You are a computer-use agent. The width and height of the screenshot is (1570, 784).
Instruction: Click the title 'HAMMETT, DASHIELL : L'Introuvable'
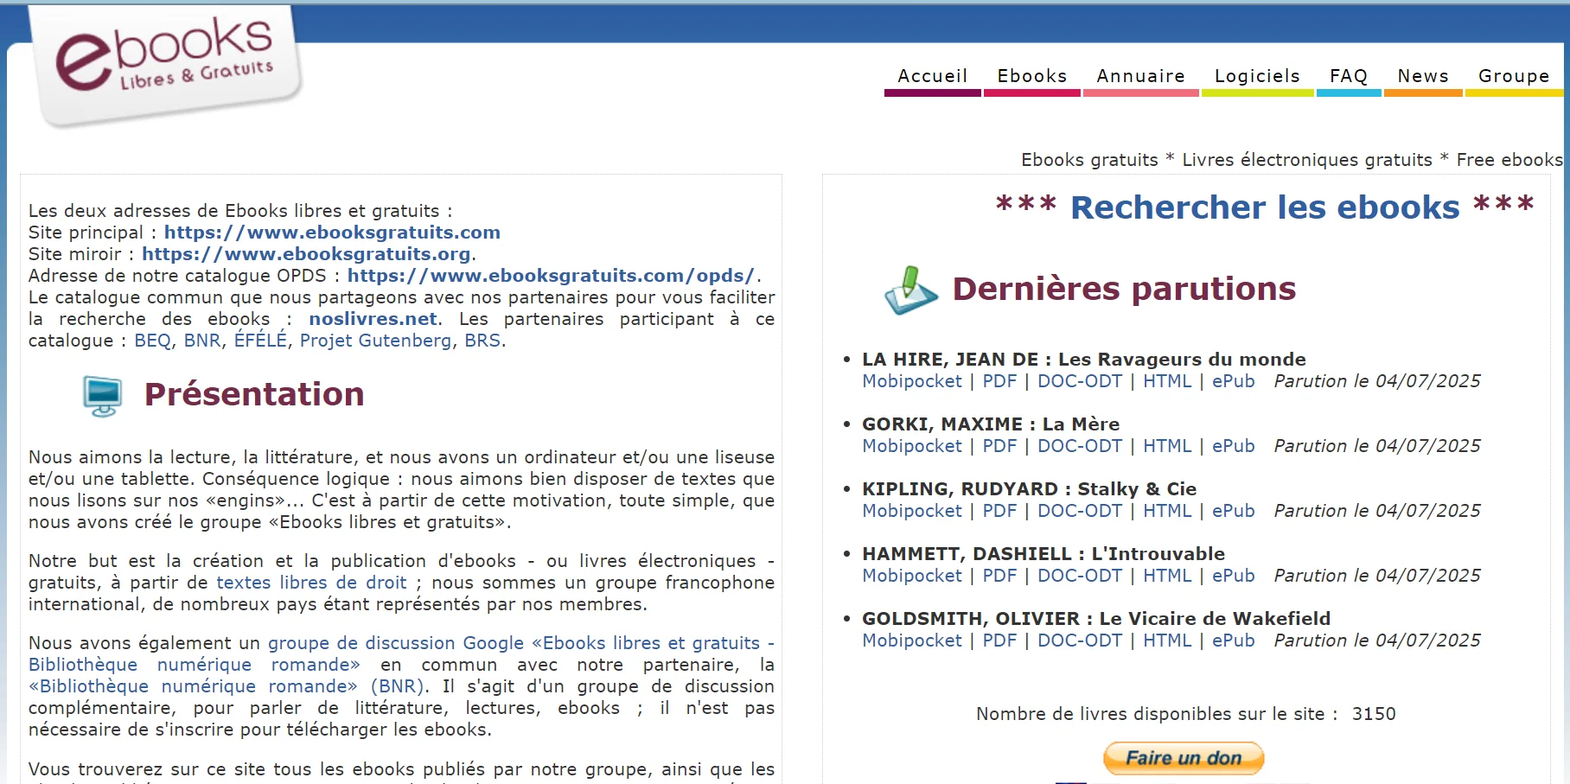[x=1043, y=554]
